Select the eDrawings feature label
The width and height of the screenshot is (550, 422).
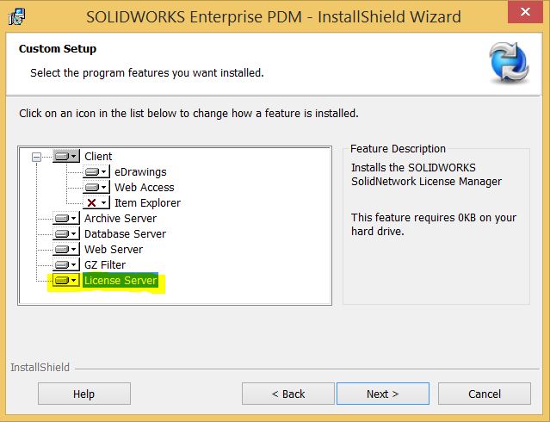point(140,171)
